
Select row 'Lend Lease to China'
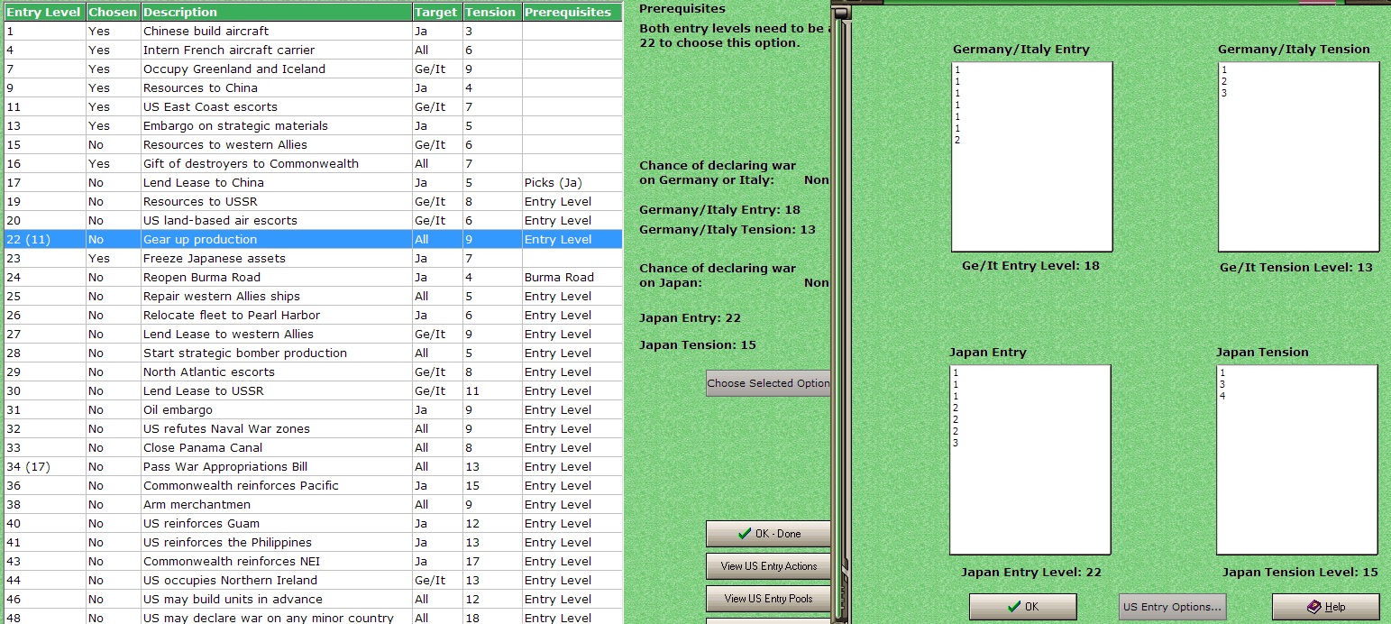(x=313, y=182)
